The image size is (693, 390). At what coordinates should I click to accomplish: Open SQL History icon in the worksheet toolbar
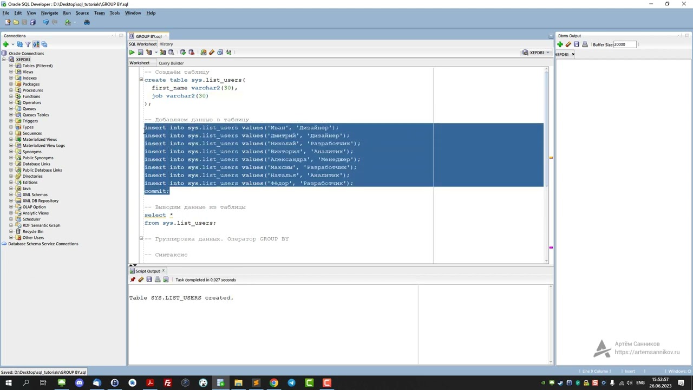[220, 52]
